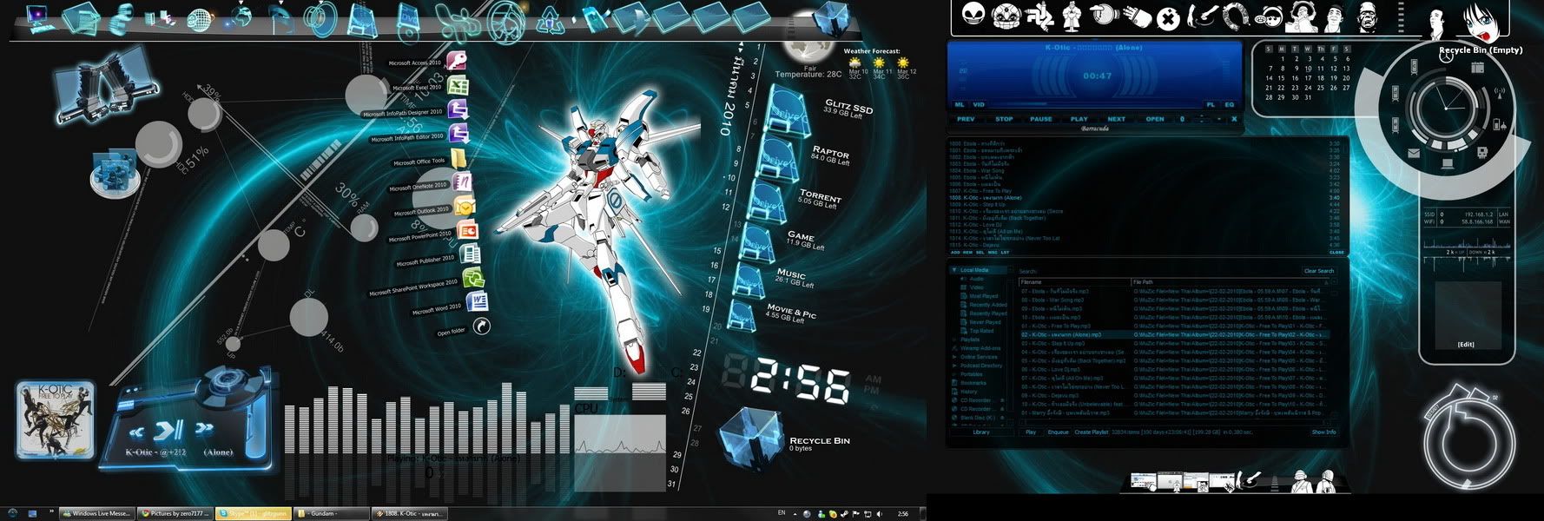Click Show Info button

[x=1323, y=432]
